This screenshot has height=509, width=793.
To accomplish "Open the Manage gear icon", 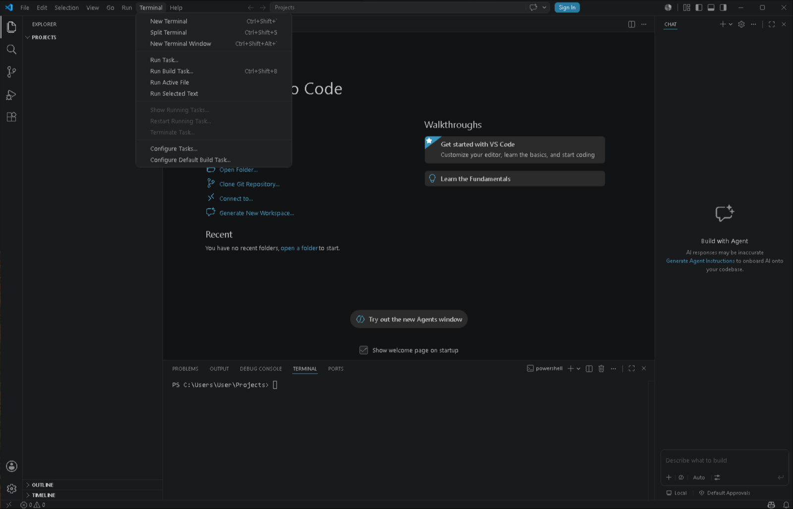I will [11, 489].
